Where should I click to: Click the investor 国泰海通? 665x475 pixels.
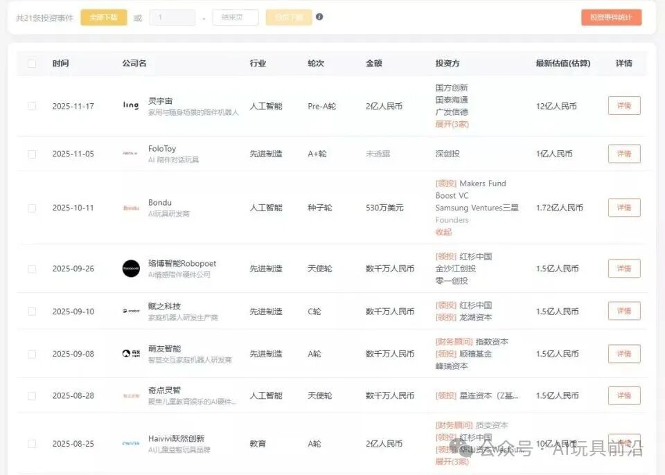(452, 100)
